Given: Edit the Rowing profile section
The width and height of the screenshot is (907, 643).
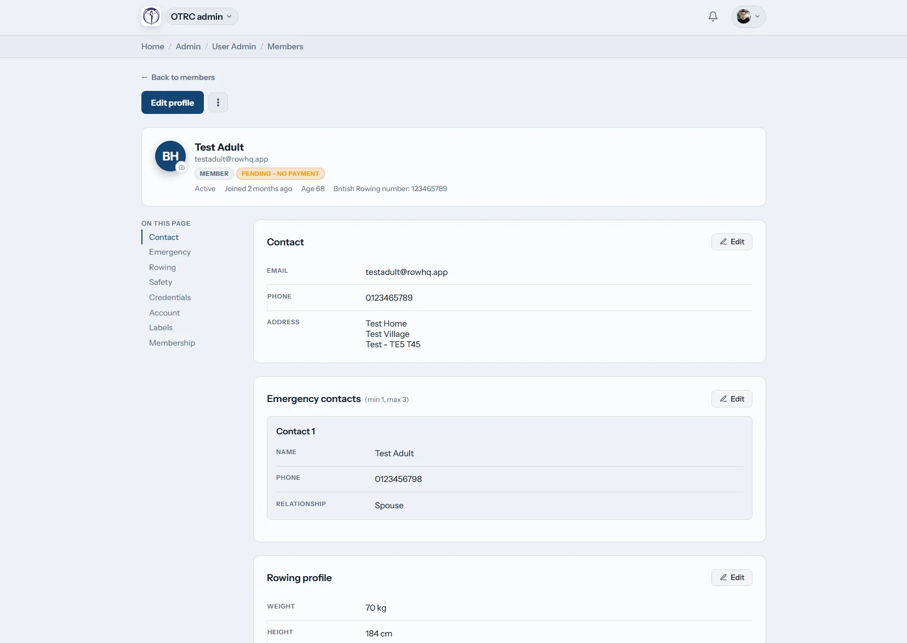Looking at the screenshot, I should pyautogui.click(x=732, y=577).
